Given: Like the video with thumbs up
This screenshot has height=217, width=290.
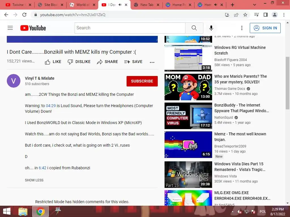Looking at the screenshot, I should pos(53,62).
